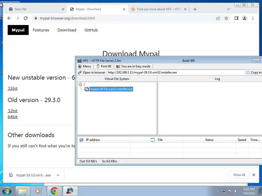Open GitHub nav link

click(x=91, y=30)
